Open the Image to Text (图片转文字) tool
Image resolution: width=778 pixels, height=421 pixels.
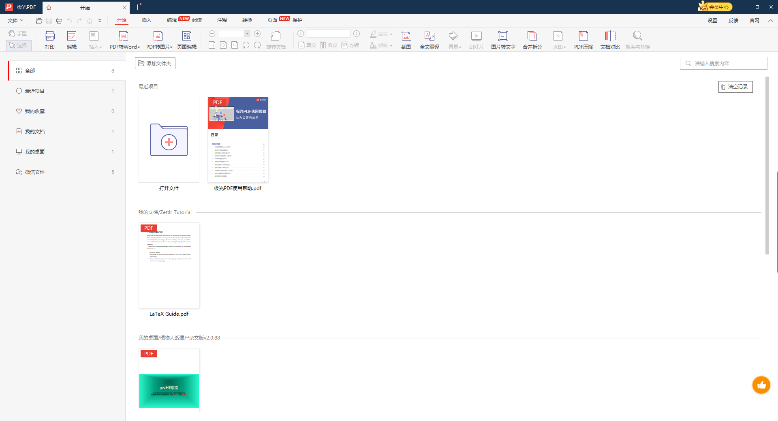(503, 40)
